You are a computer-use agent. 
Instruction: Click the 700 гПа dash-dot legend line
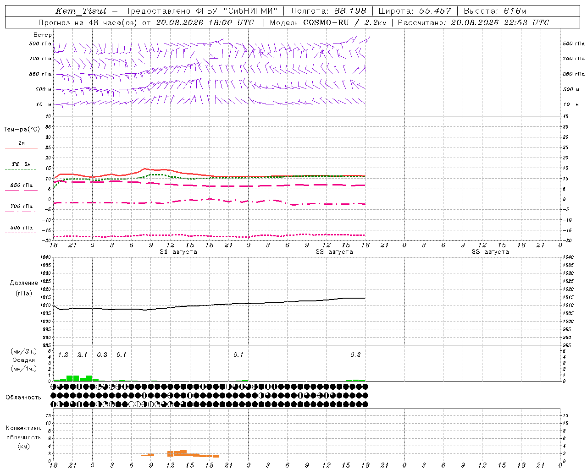[20, 212]
